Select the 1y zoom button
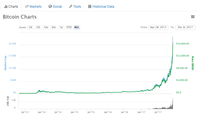197x116 pixels. click(x=61, y=27)
